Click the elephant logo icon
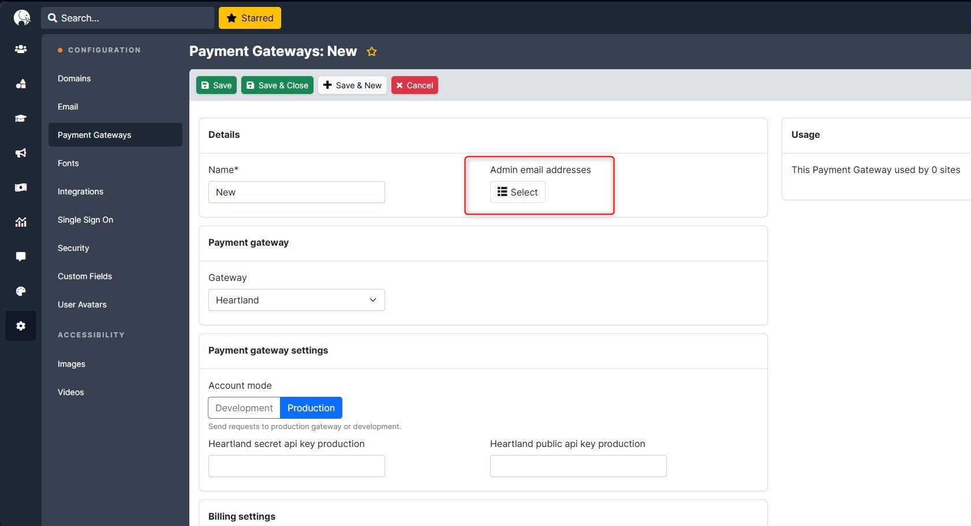This screenshot has height=526, width=971. [21, 18]
